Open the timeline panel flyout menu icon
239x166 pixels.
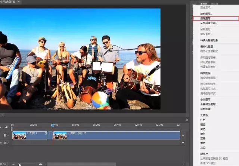click(x=187, y=120)
